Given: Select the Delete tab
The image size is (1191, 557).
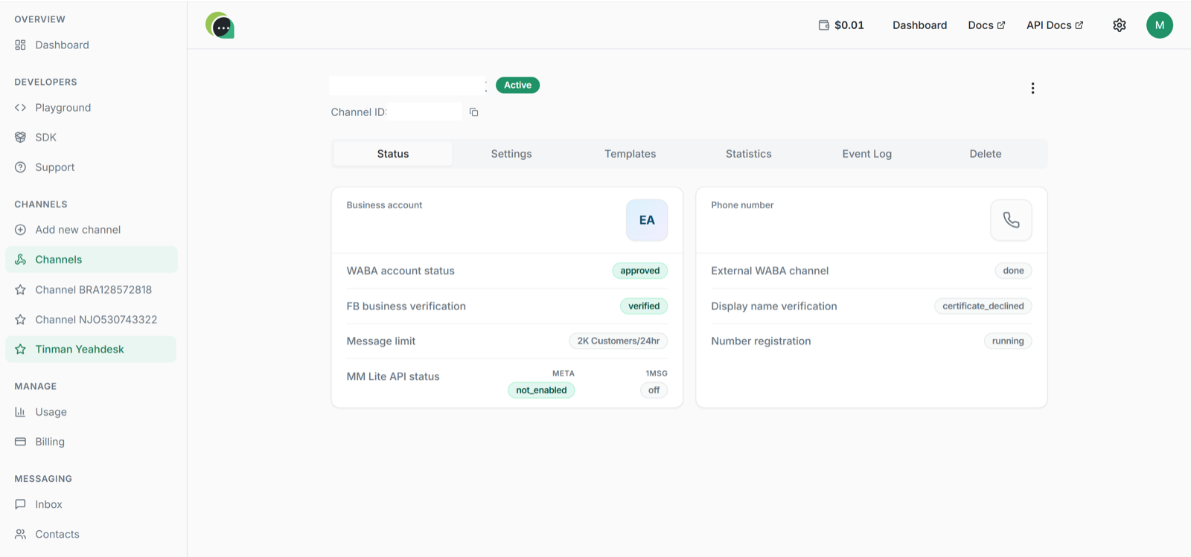Looking at the screenshot, I should (x=986, y=154).
